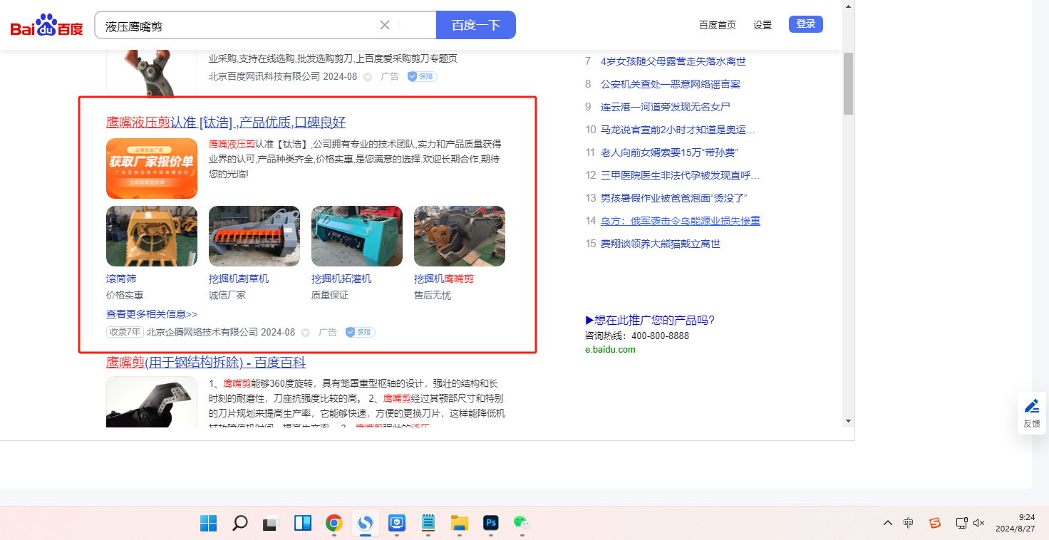Open the blue shield app in the taskbar
Screen dimensions: 1049x540
point(397,523)
